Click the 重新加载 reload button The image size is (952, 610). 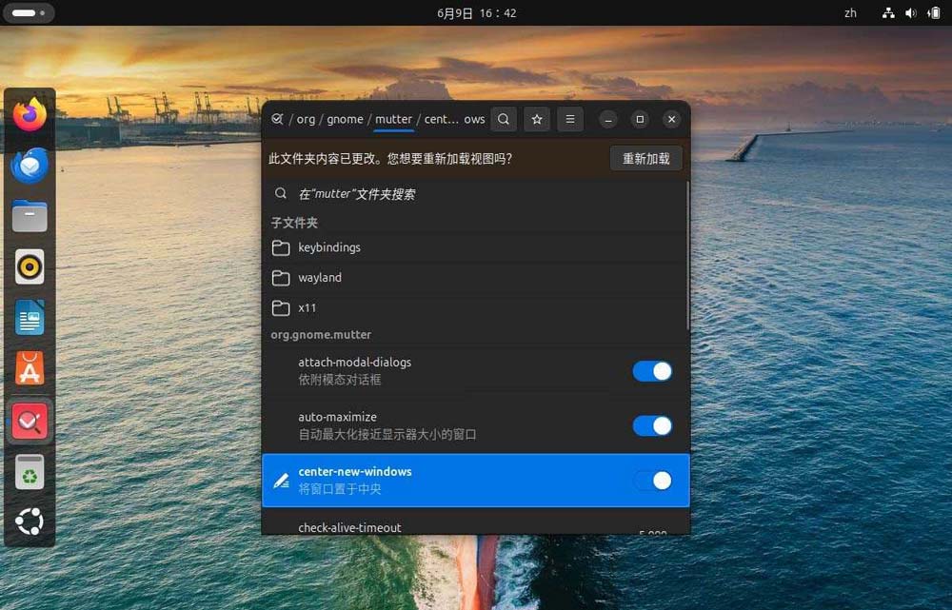645,158
